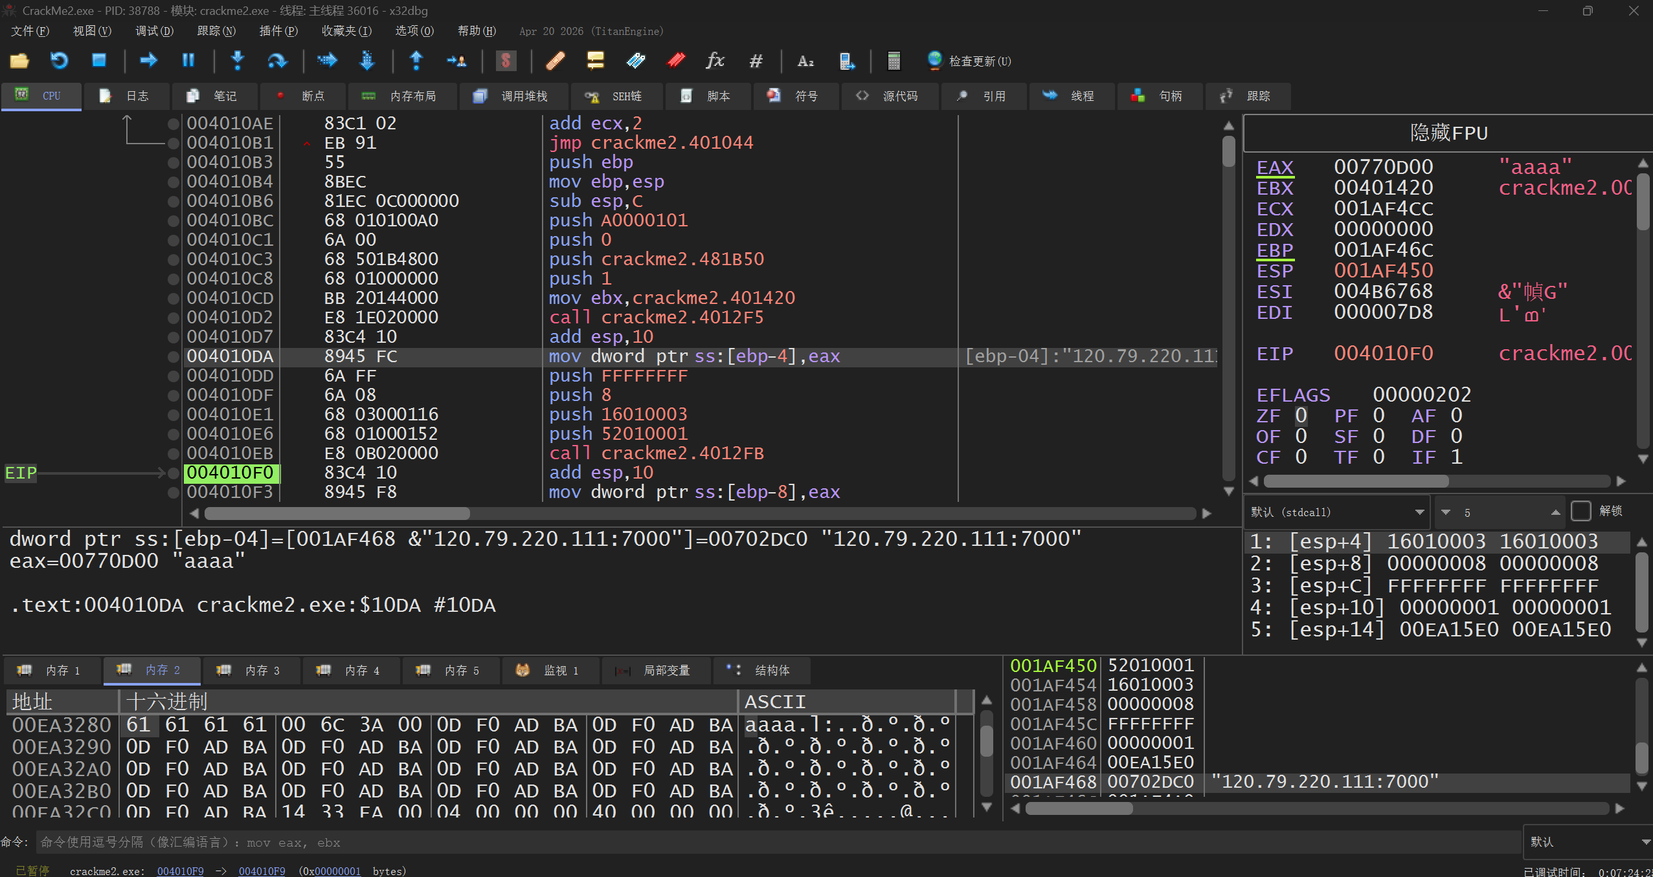The width and height of the screenshot is (1653, 877).
Task: Find intermodular calls icon
Action: pos(846,61)
